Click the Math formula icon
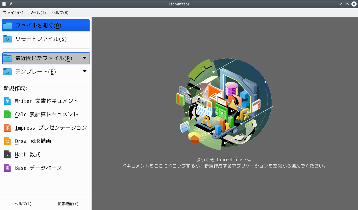The width and height of the screenshot is (358, 210). [x=7, y=154]
